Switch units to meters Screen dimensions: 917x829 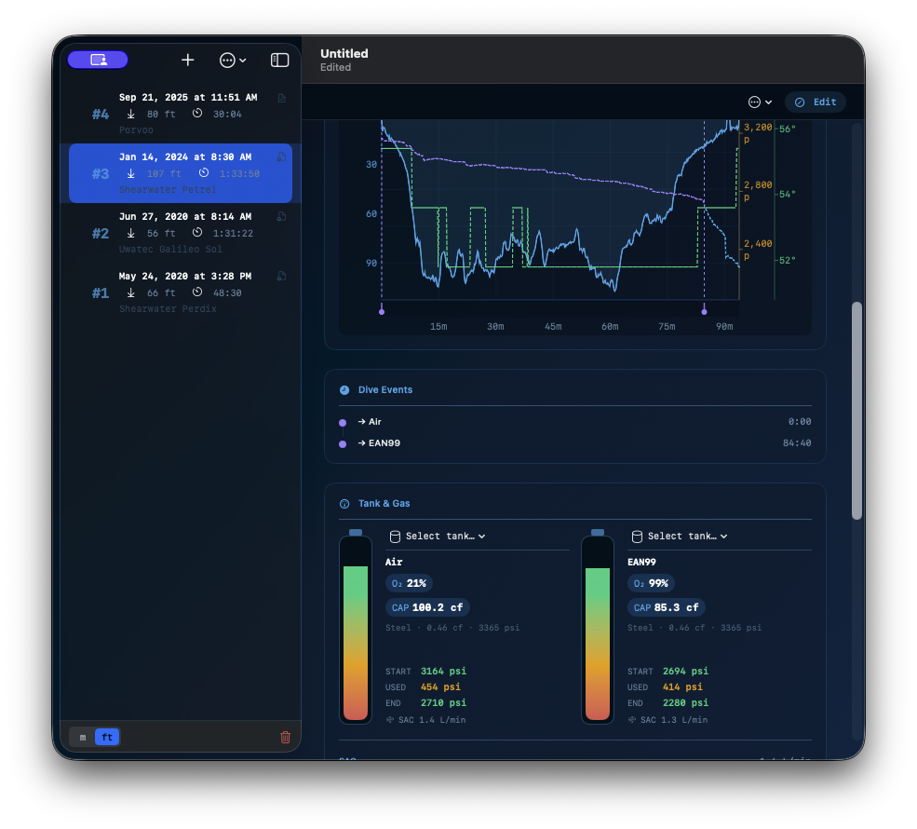(x=83, y=738)
